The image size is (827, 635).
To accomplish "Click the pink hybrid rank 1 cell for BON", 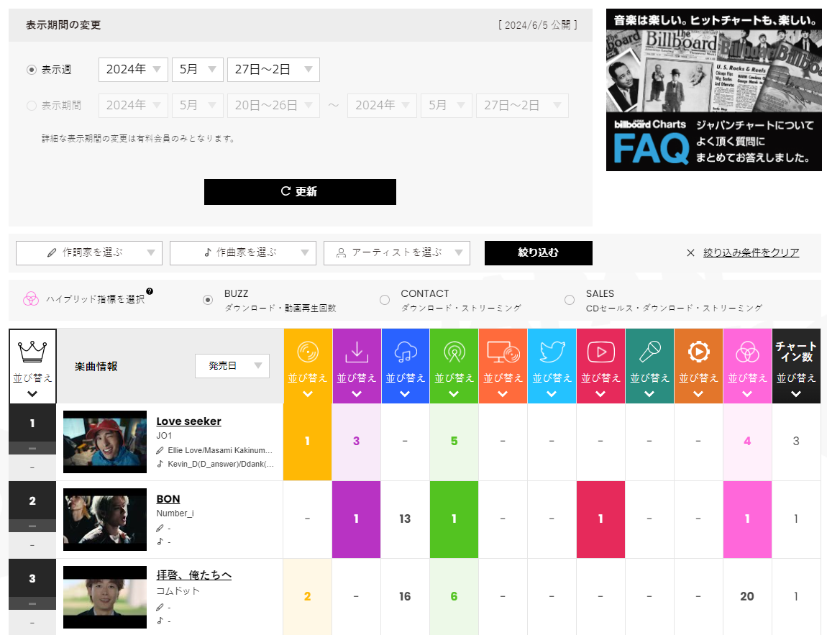I will pos(747,519).
